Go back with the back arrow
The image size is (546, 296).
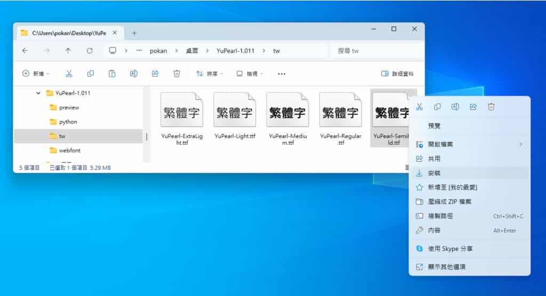25,51
